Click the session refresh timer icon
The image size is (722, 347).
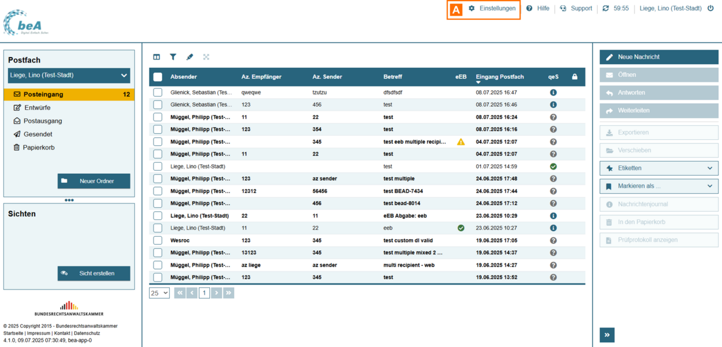pyautogui.click(x=606, y=8)
